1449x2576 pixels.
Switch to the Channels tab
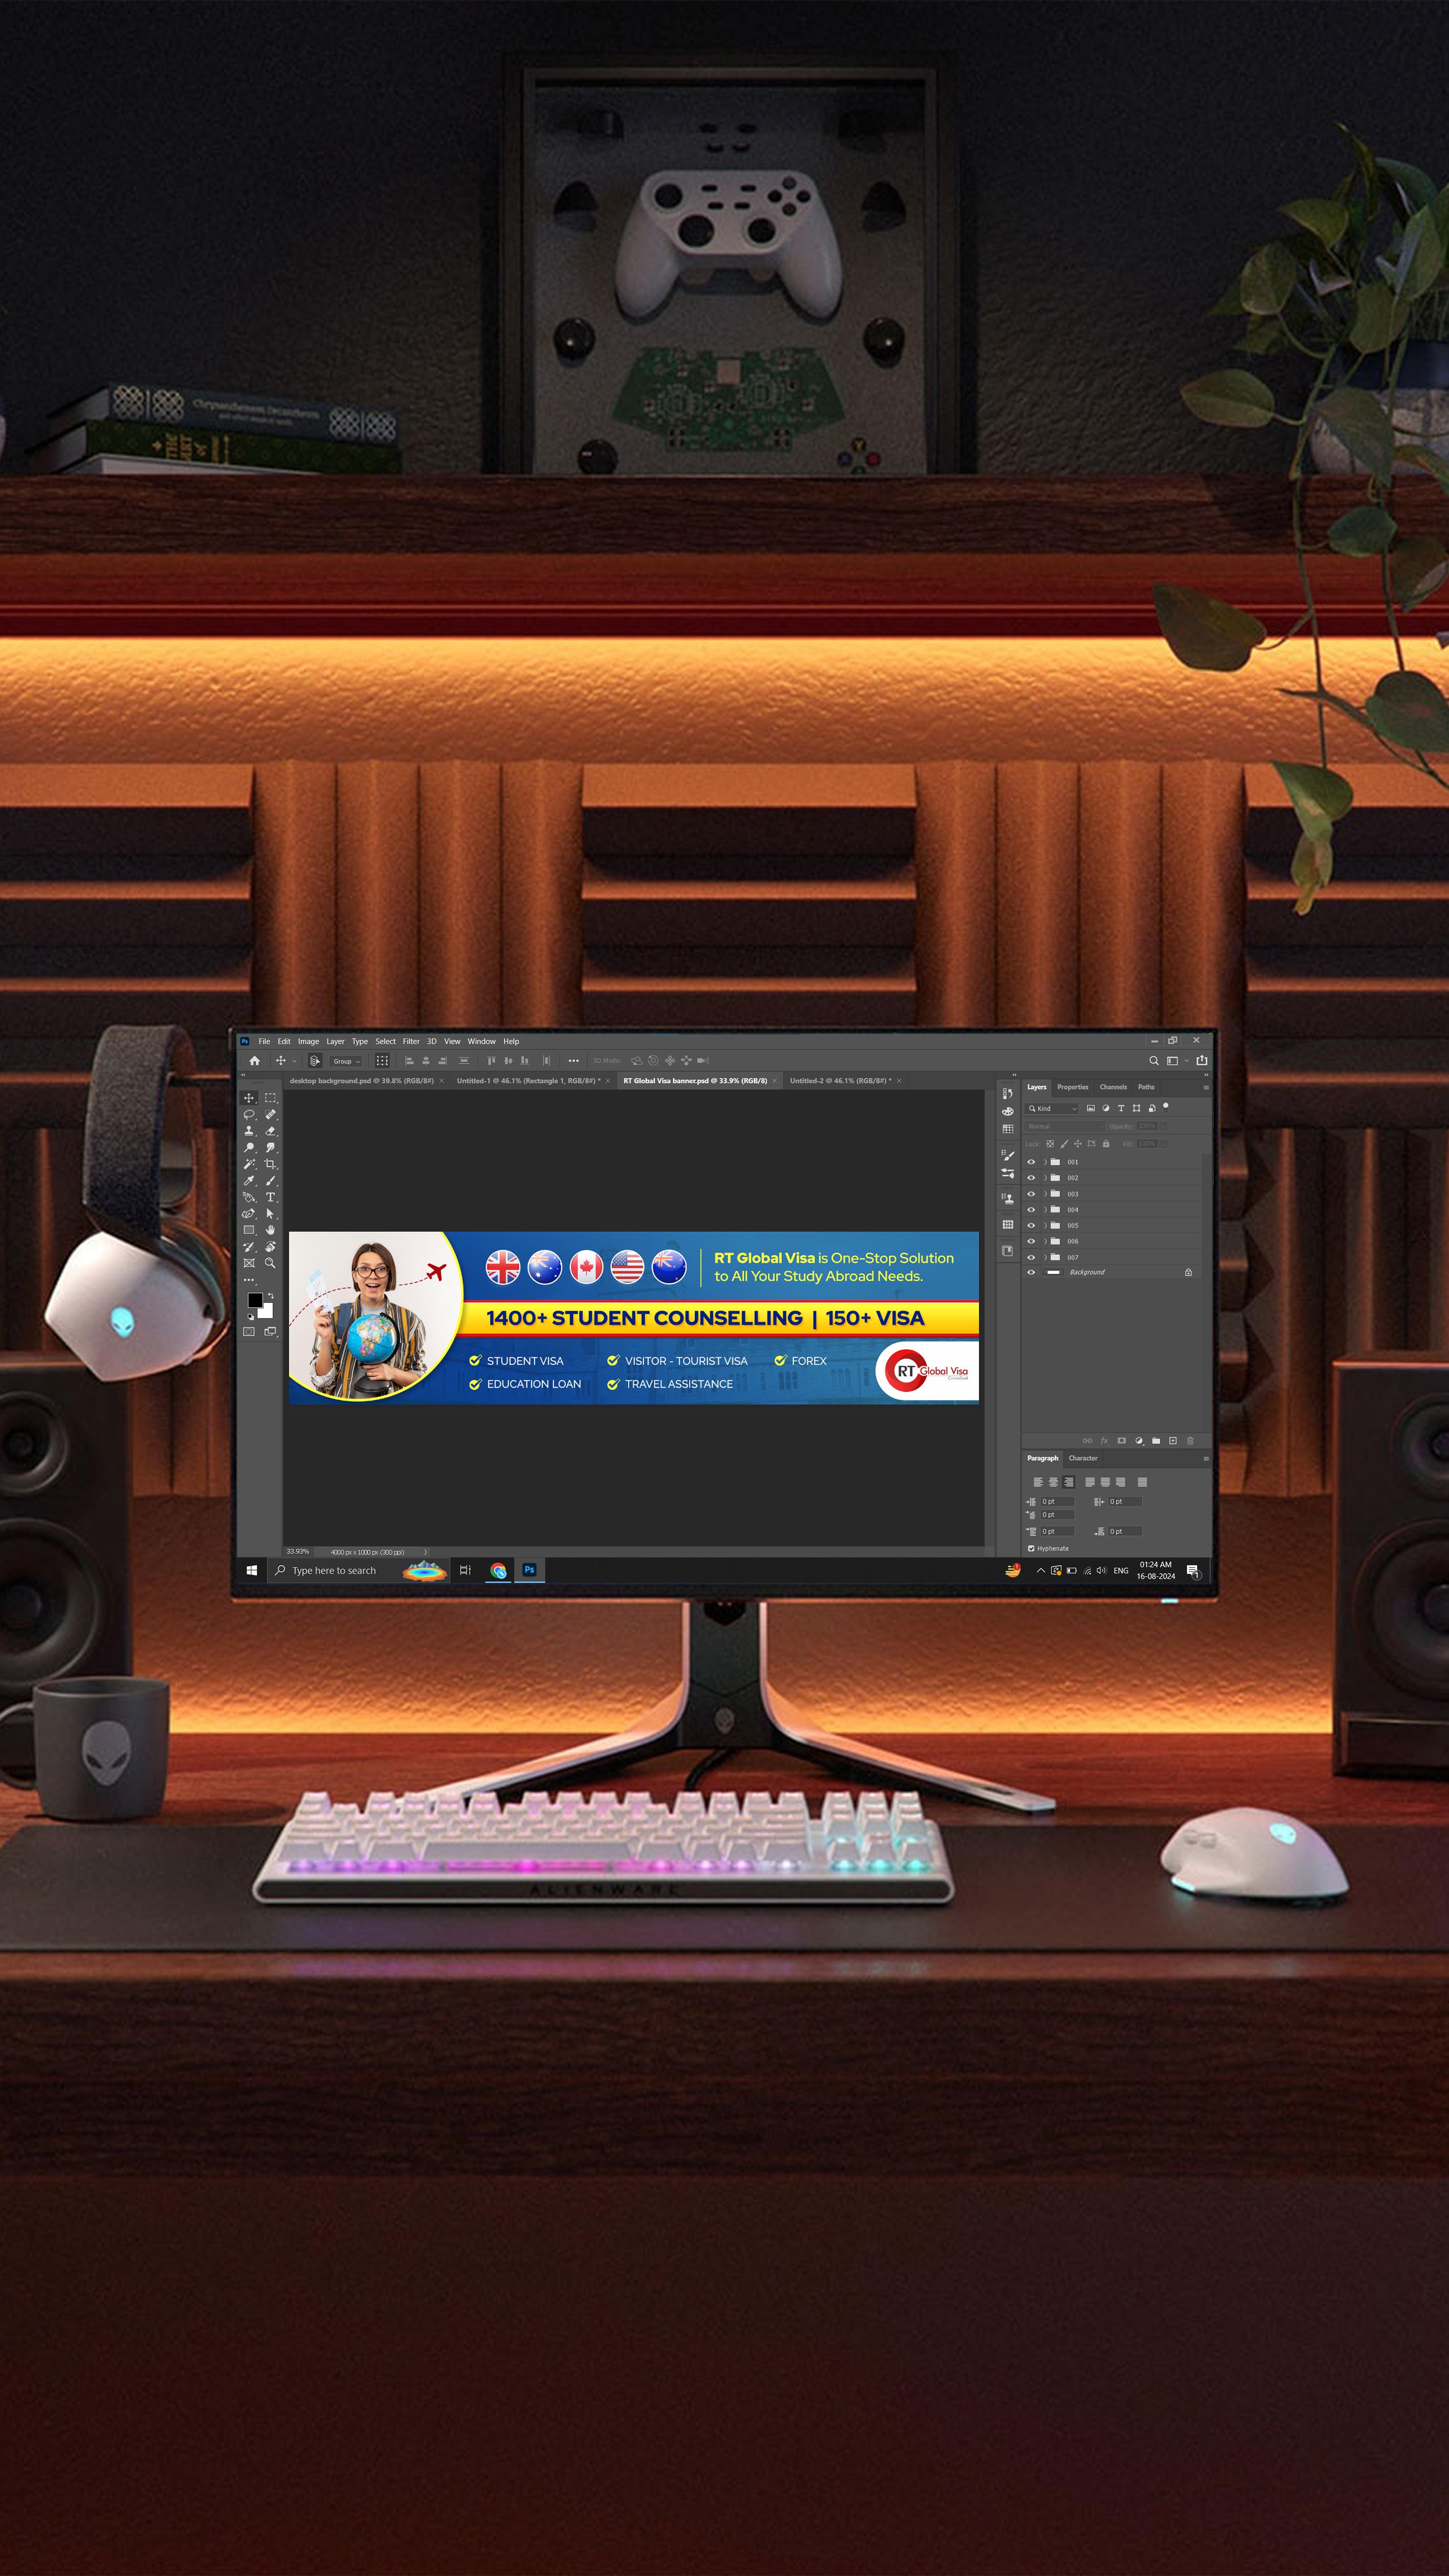click(1113, 1087)
